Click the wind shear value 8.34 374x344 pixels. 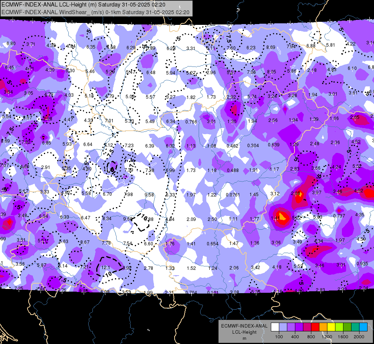click(x=107, y=218)
